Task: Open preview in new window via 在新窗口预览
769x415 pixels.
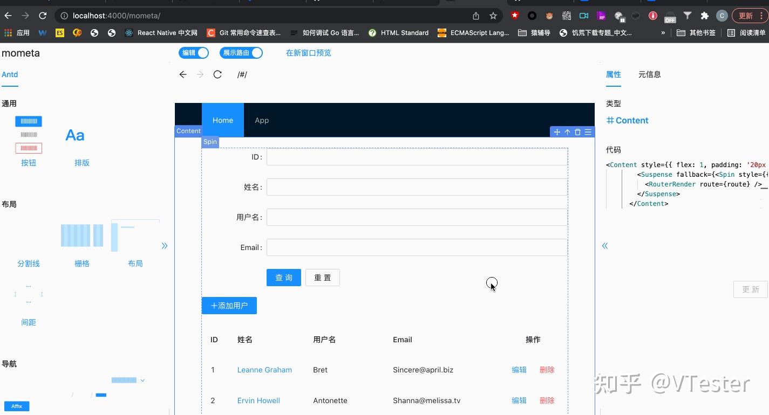Action: pos(308,52)
